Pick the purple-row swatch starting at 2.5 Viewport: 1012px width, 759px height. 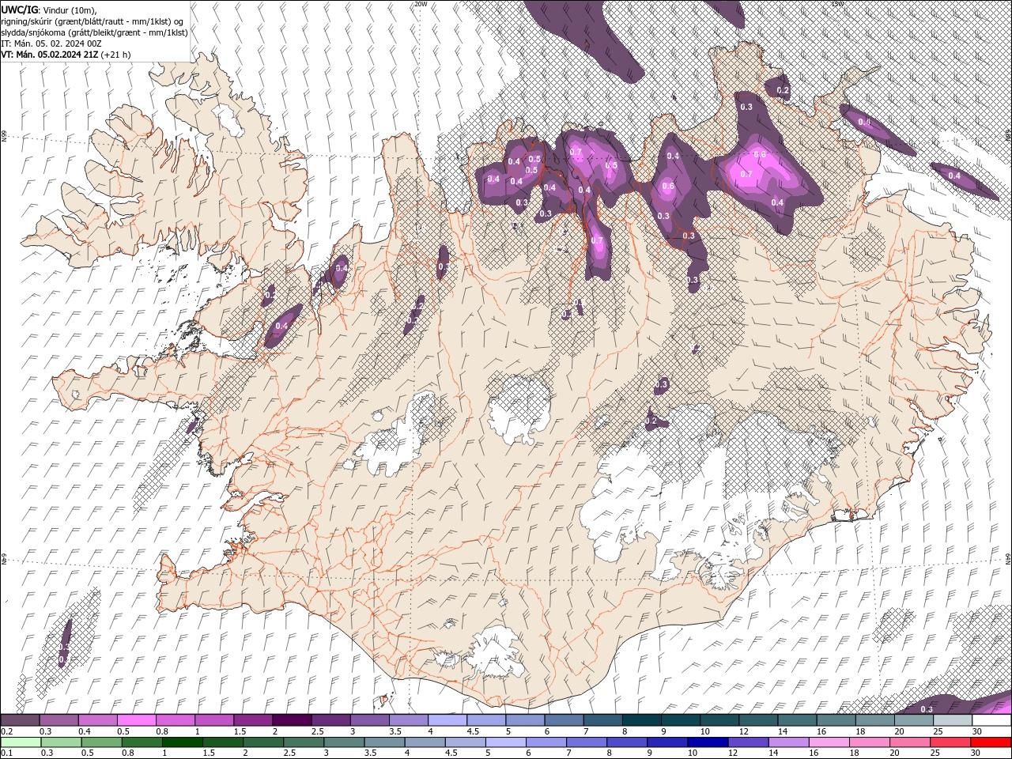(330, 720)
